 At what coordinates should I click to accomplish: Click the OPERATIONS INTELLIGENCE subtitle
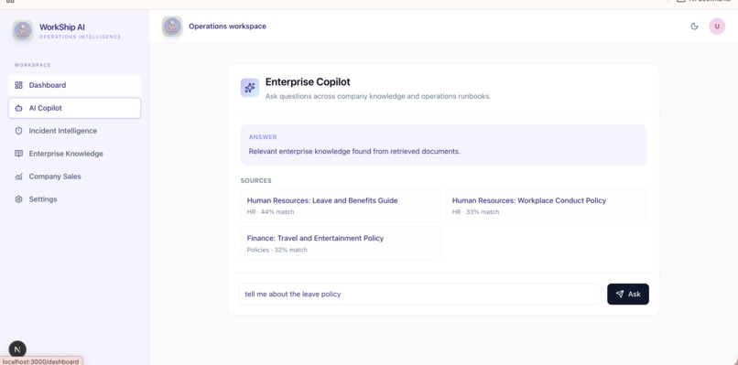point(80,37)
